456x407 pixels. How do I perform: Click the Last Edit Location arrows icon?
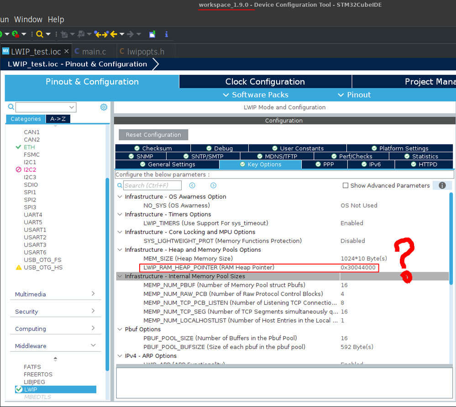tap(101, 34)
